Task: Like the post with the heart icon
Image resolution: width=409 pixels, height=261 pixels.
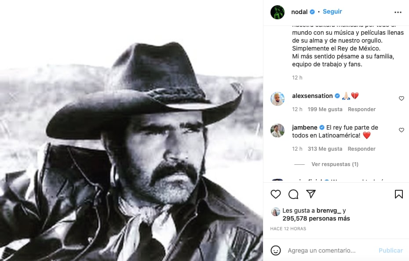Action: (x=276, y=194)
